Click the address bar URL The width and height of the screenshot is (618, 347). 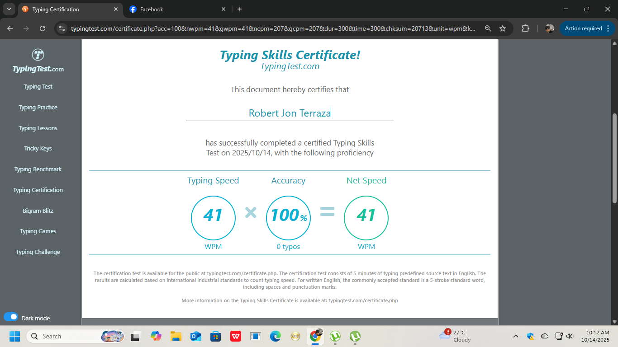tap(273, 28)
